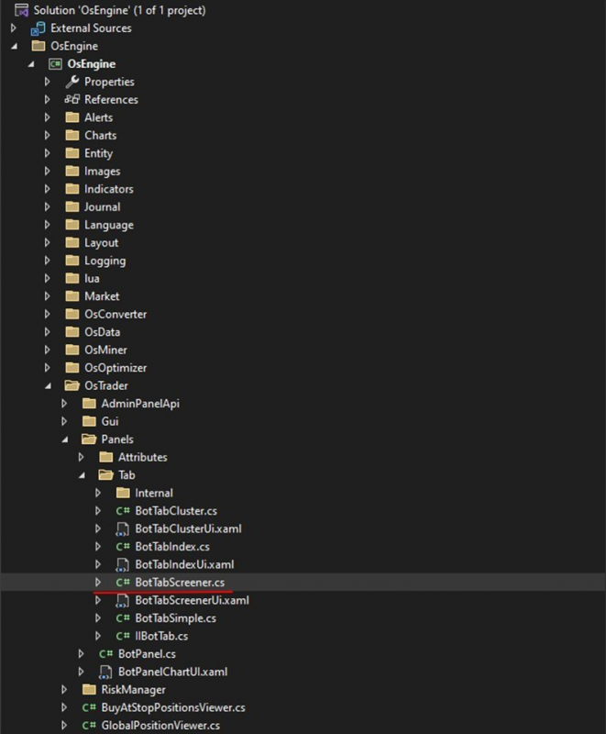
Task: Click the C# icon of BotTabSimple.cs
Action: tap(123, 617)
